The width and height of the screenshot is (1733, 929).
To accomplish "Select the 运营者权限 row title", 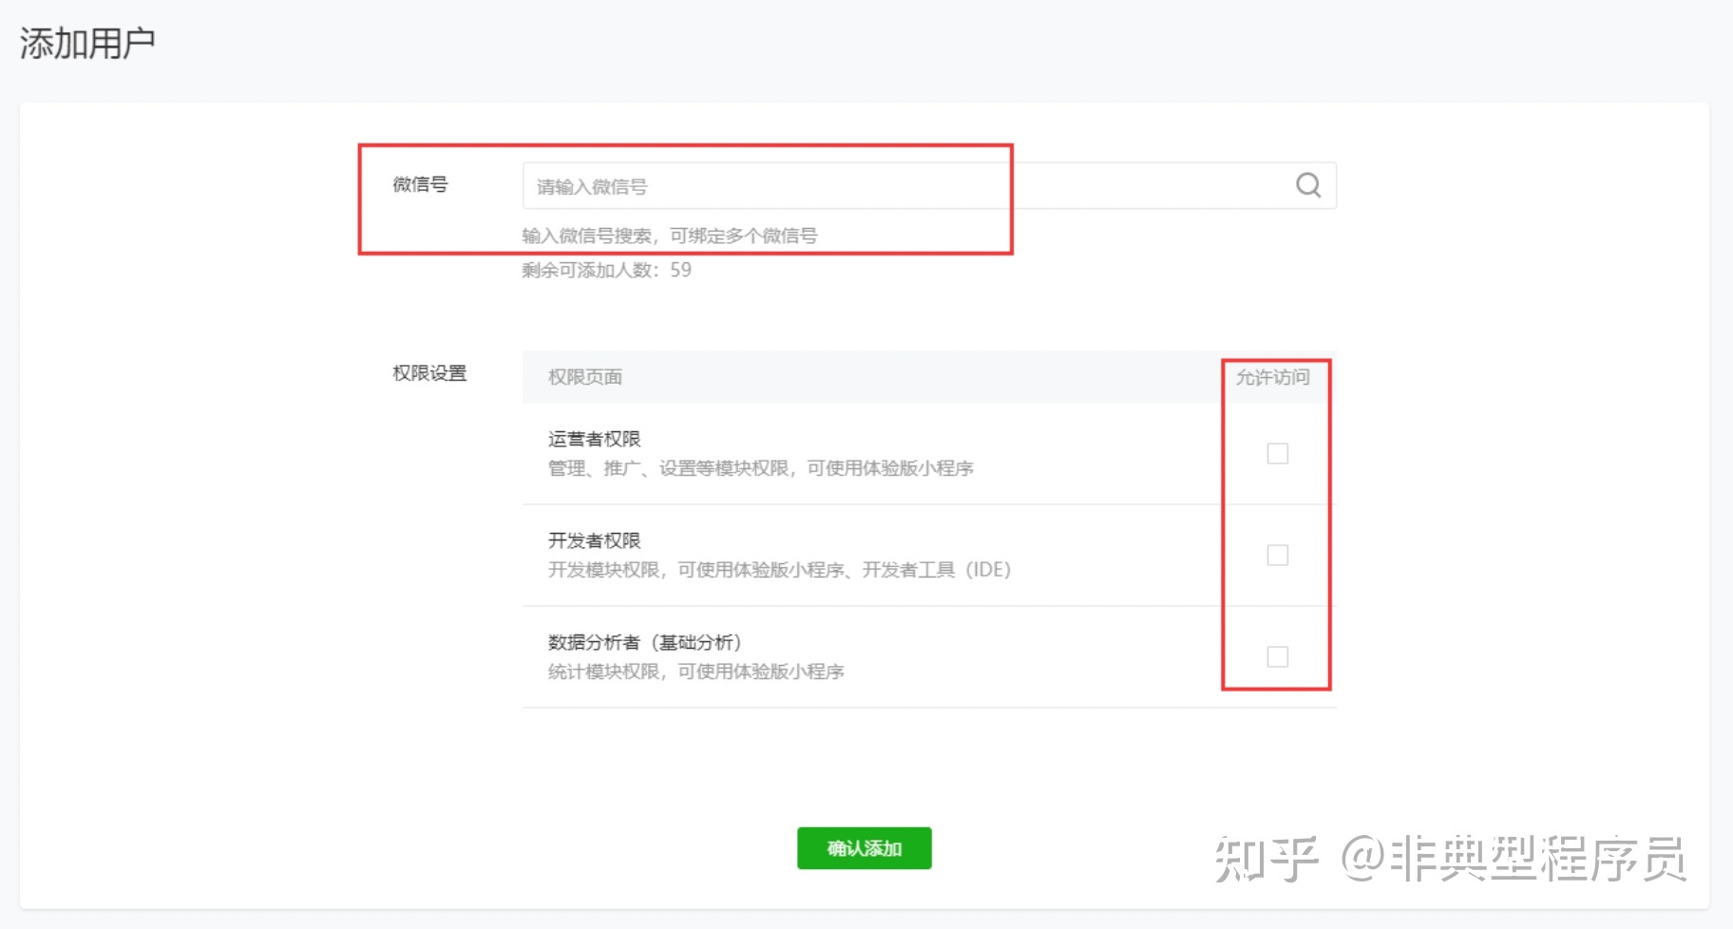I will pyautogui.click(x=595, y=438).
